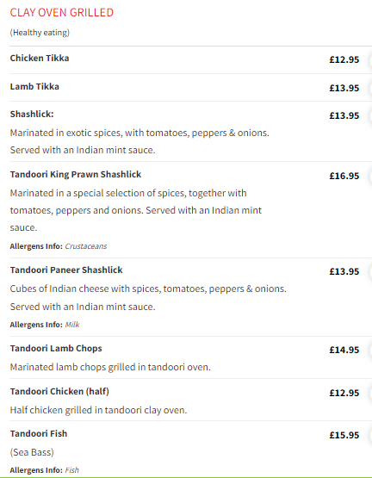This screenshot has width=372, height=478.
Task: Select Tandoori Paneer Shashlick title
Action: [x=66, y=270]
